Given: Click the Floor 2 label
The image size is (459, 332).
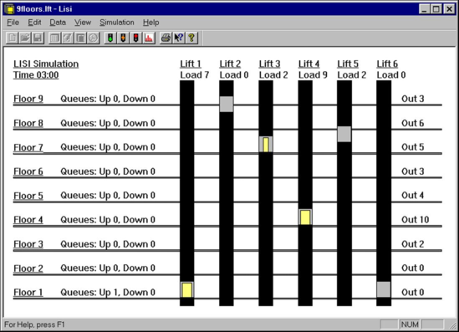Looking at the screenshot, I should coord(28,268).
